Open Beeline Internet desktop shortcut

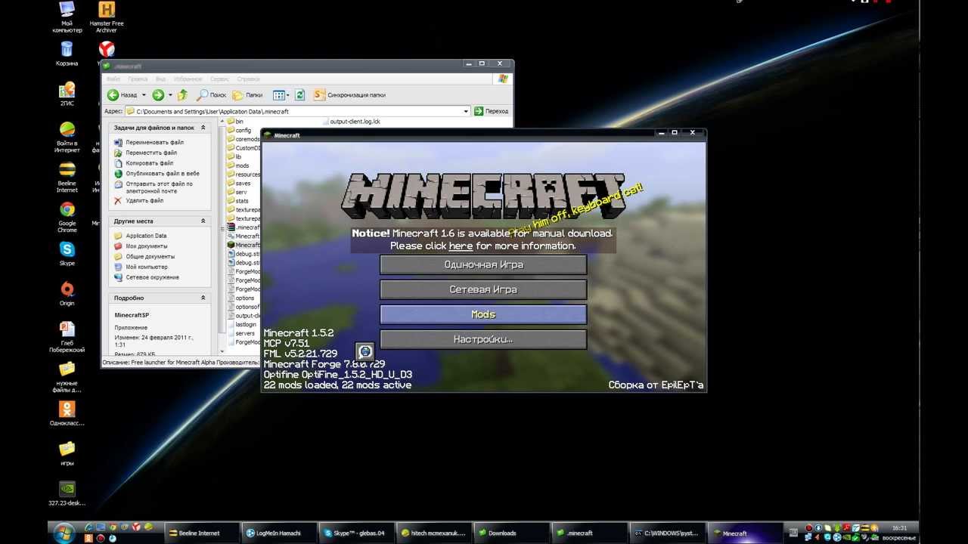pyautogui.click(x=67, y=178)
